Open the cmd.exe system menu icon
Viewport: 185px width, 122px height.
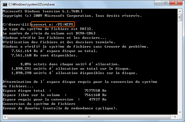(x=5, y=5)
